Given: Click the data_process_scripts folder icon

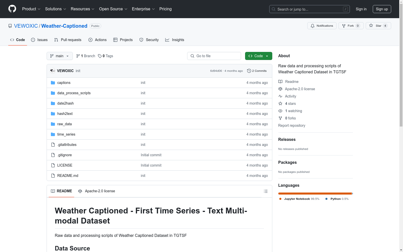Looking at the screenshot, I should point(53,93).
